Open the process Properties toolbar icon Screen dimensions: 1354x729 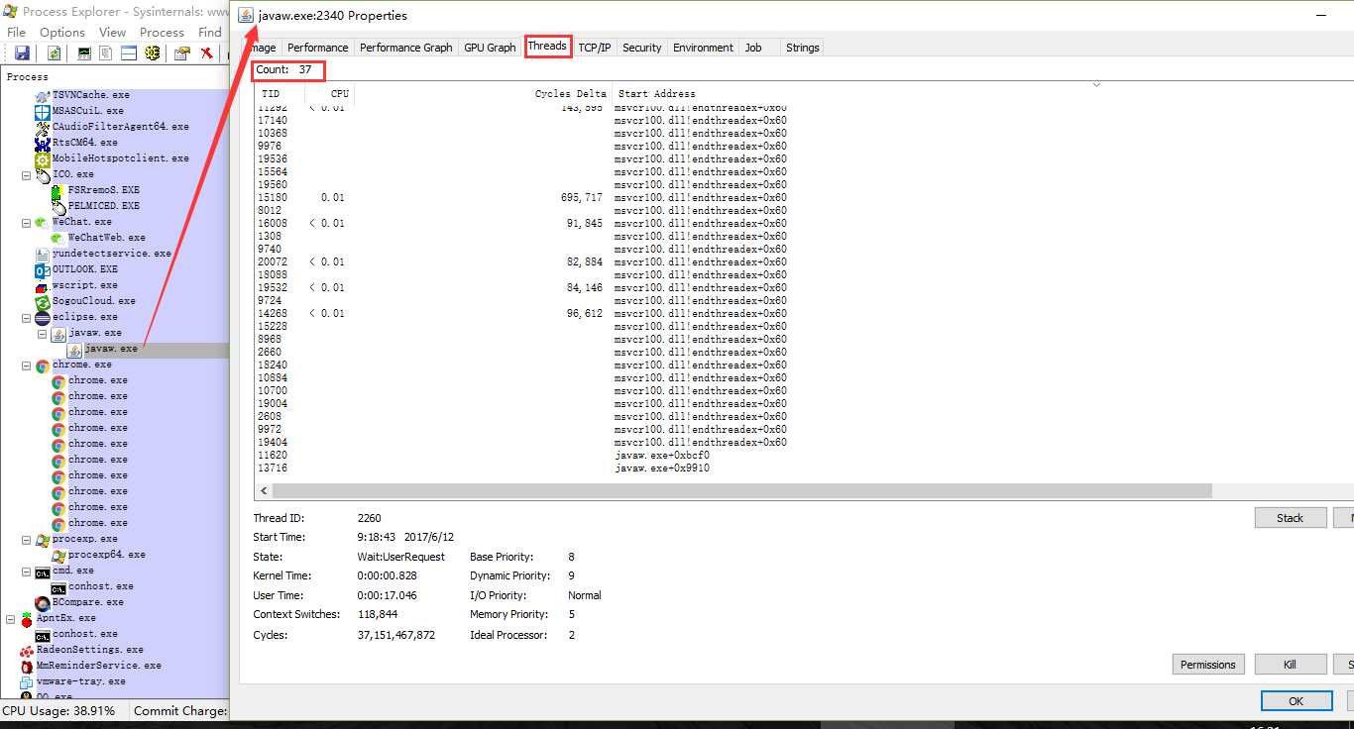182,53
